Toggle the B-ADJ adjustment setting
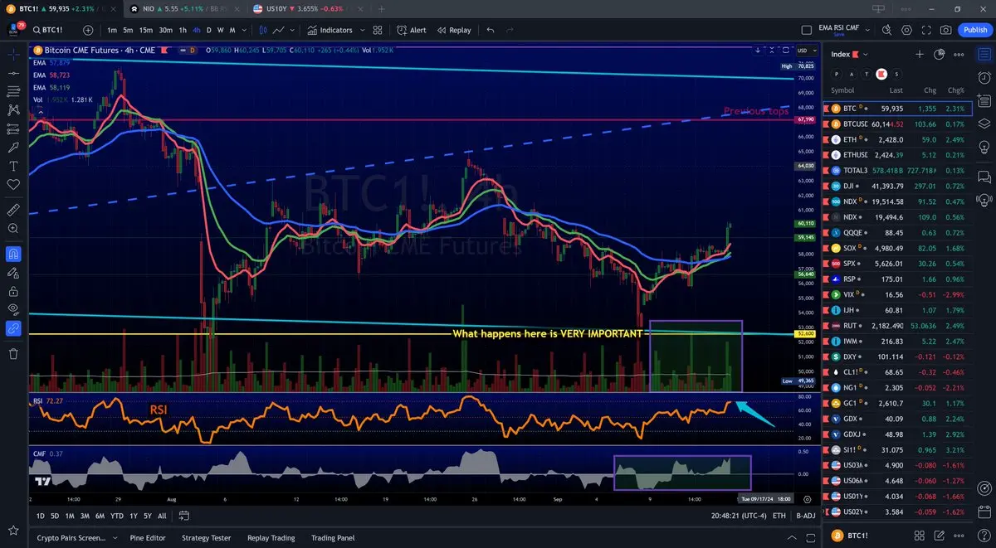Screen dimensions: 996x548 [x=804, y=516]
